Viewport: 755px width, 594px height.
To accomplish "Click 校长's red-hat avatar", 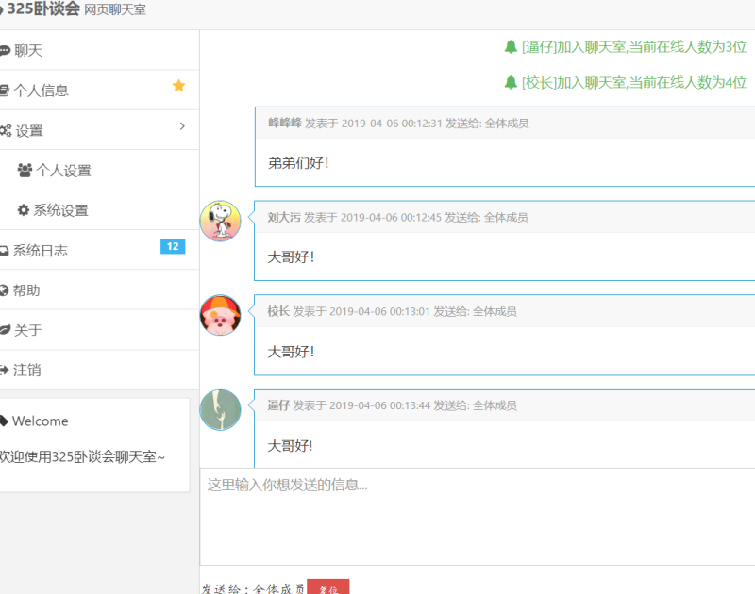I will coord(220,315).
